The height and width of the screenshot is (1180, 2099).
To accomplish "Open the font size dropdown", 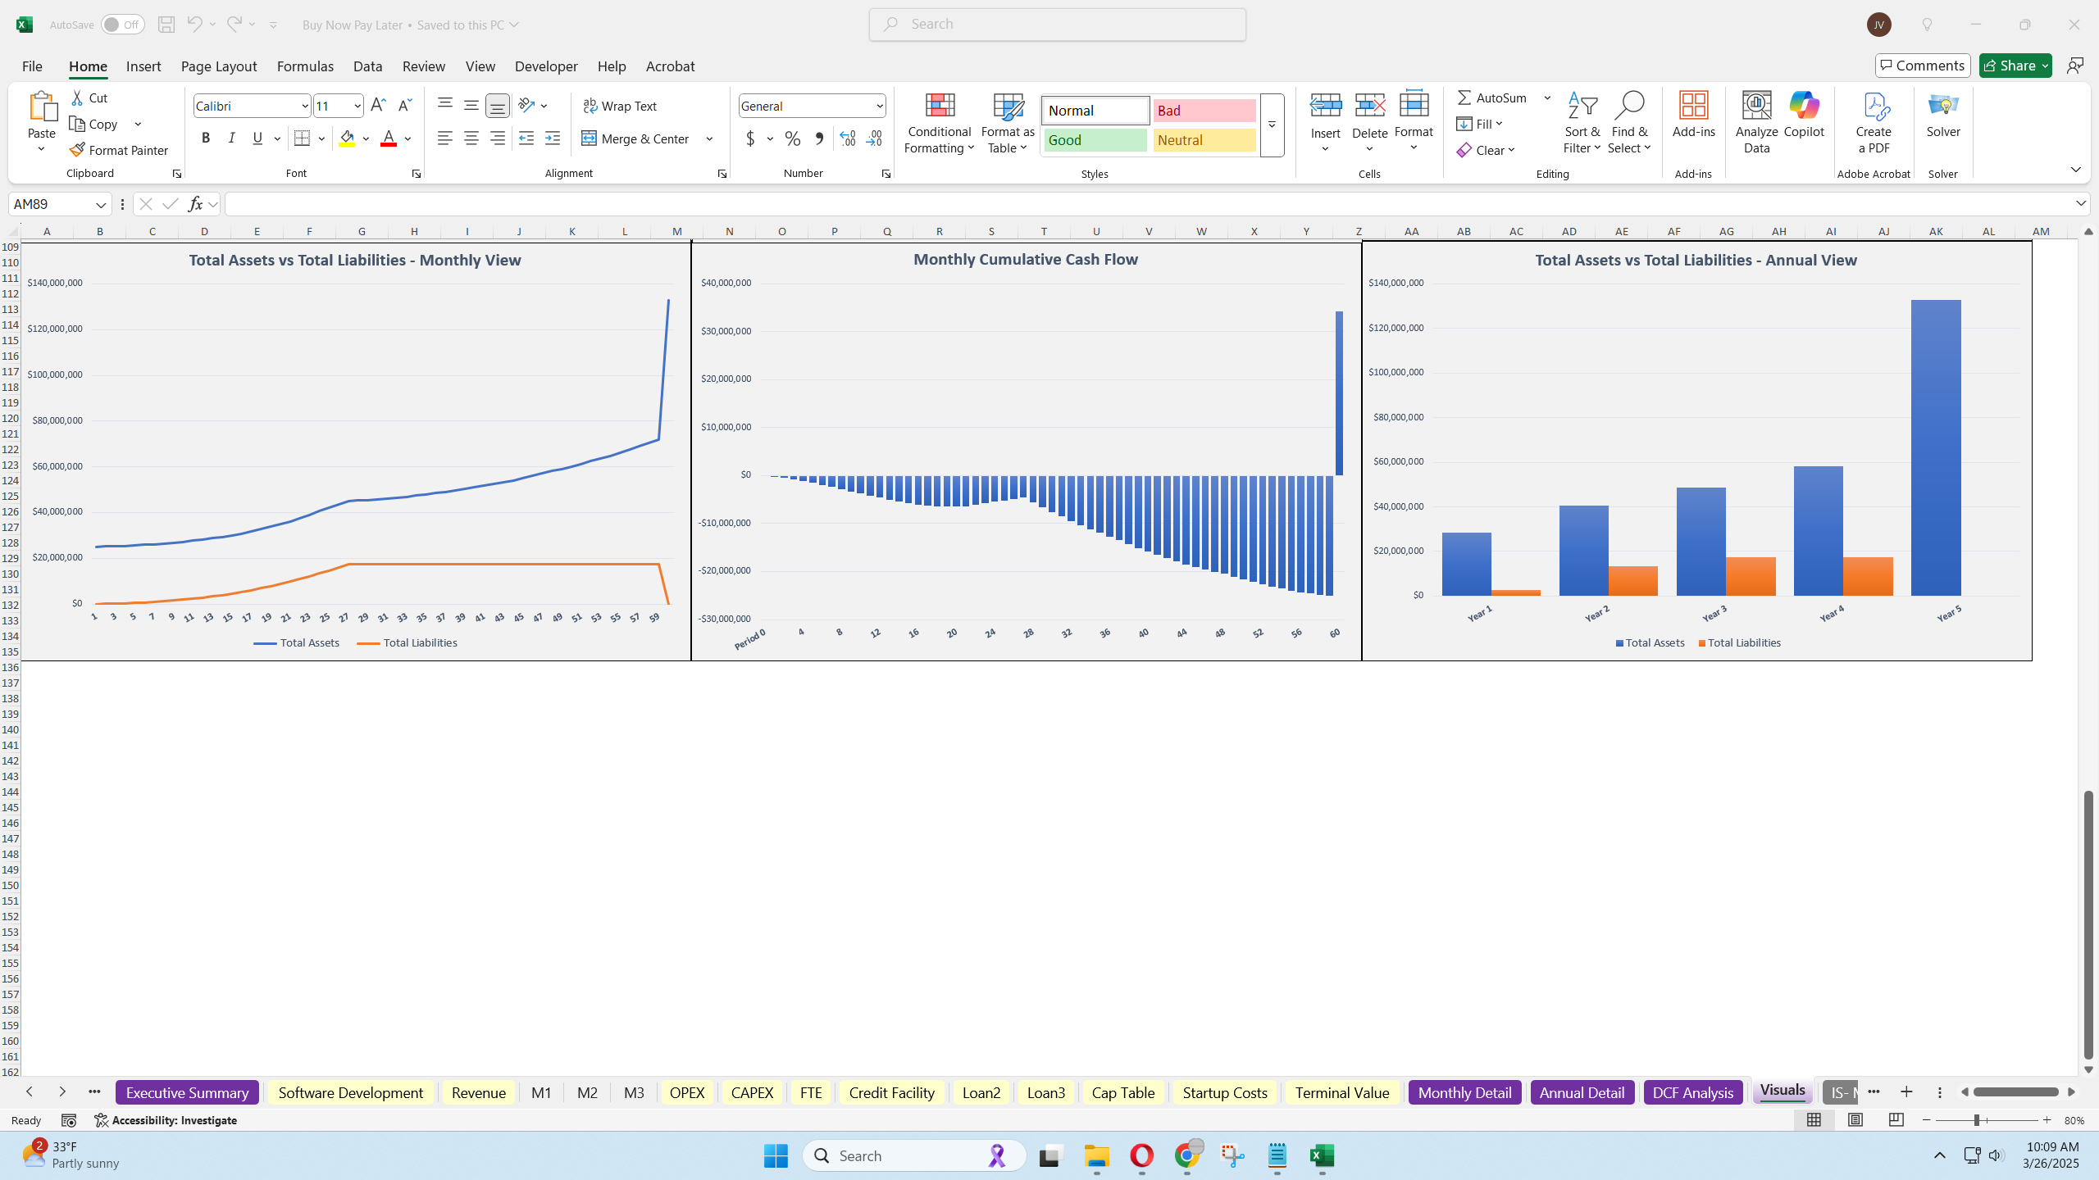I will pos(356,105).
